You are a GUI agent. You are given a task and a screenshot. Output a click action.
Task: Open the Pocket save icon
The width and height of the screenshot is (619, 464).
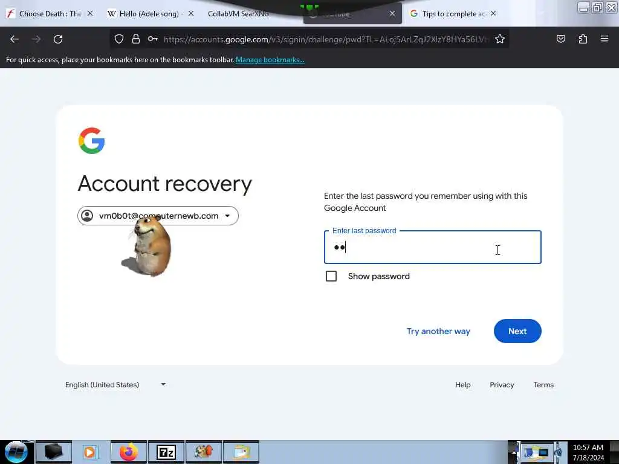pos(560,39)
